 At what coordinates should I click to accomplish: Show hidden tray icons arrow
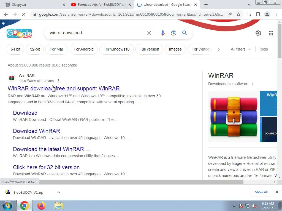[234, 206]
